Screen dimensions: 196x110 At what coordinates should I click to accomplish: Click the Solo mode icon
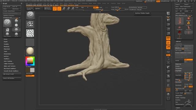[168, 94]
